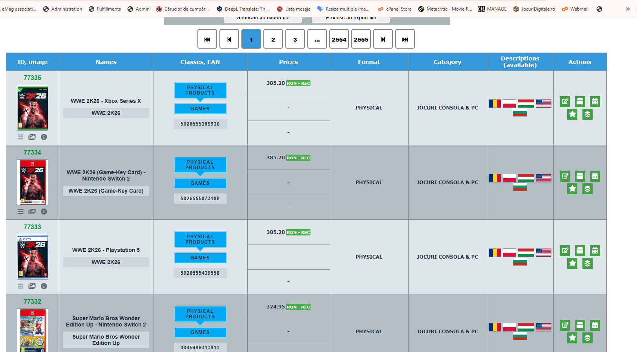Select the Romanian flag for WWE 2K26 Xbox
Viewport: 637px width, 352px height.
(495, 104)
